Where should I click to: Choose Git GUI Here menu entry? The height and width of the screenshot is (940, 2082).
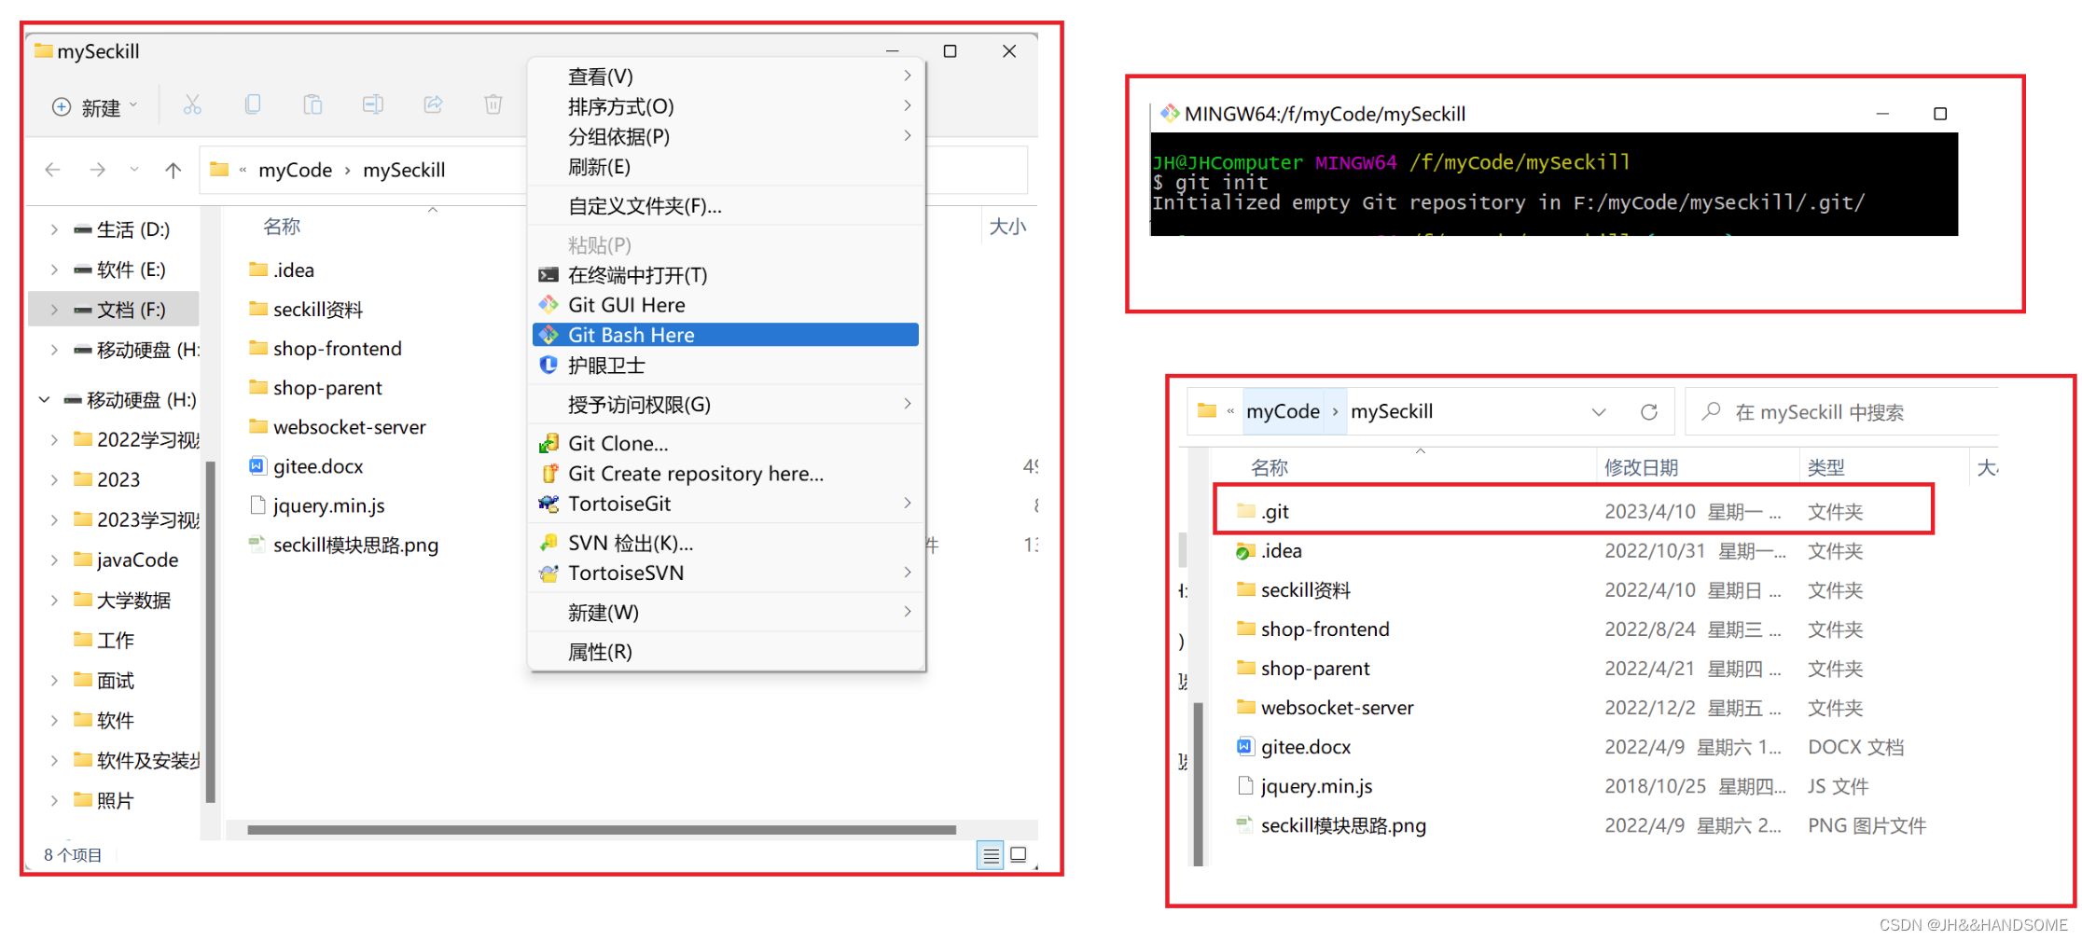726,305
